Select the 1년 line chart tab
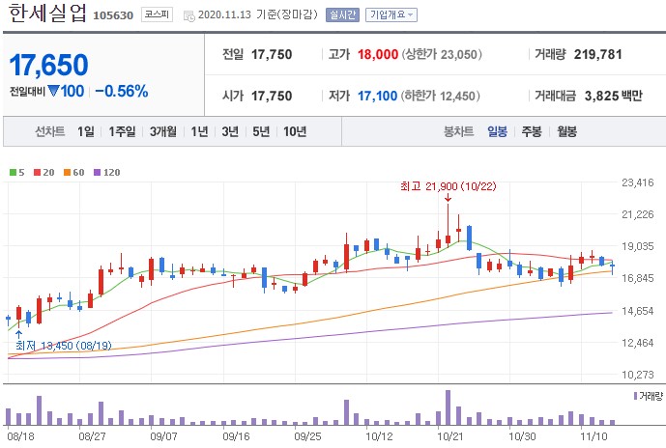 pos(199,131)
